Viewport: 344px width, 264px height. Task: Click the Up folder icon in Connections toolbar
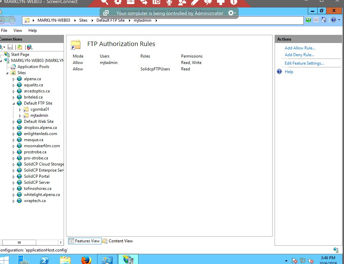(20, 47)
